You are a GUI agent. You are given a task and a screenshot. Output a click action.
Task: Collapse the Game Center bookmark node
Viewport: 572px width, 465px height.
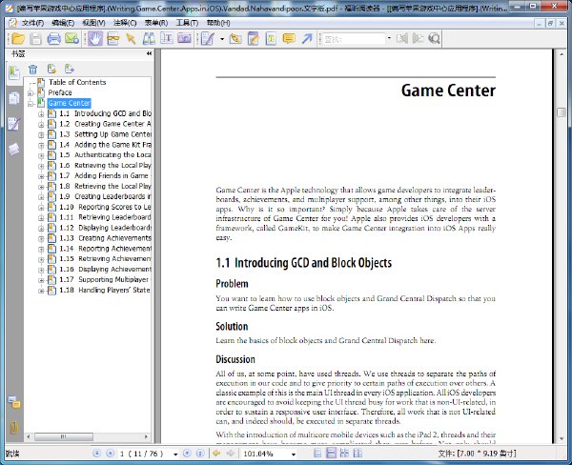coord(31,104)
